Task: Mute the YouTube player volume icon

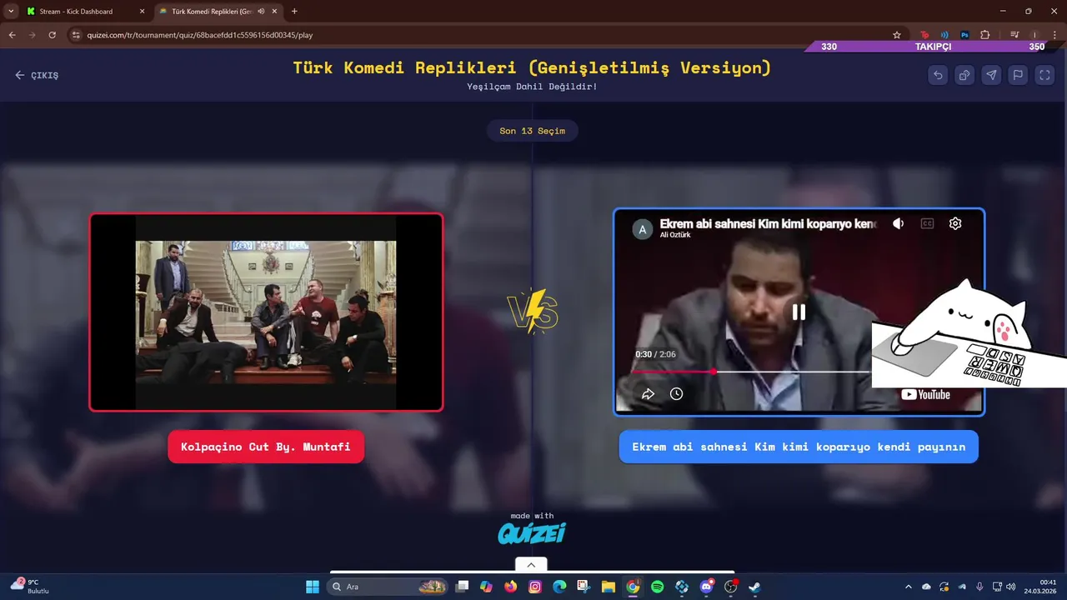Action: point(898,223)
